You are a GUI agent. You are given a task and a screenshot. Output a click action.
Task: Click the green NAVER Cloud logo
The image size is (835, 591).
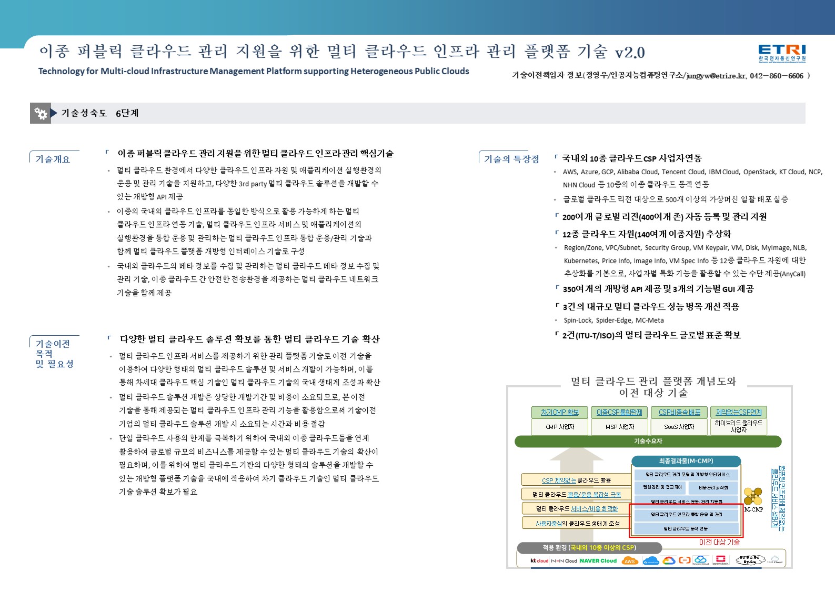point(598,561)
